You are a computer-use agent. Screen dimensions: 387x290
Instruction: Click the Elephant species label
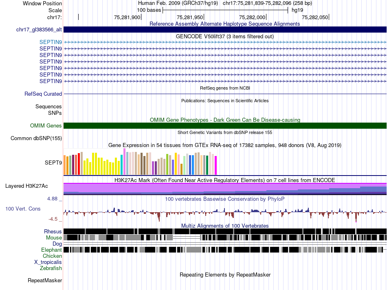pyautogui.click(x=51, y=250)
